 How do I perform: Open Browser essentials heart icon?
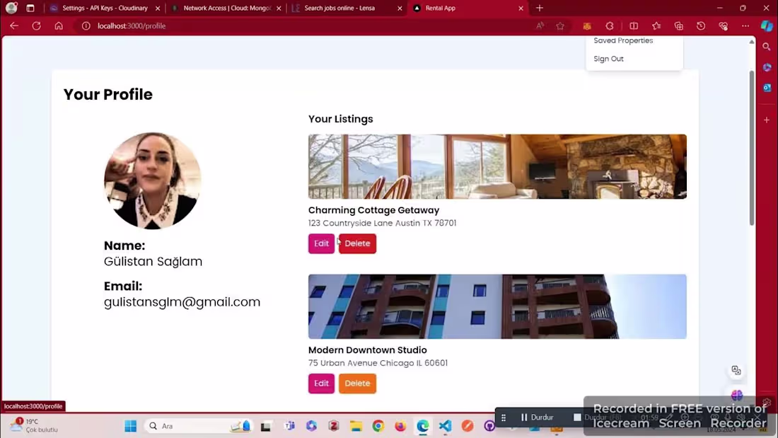pos(723,25)
